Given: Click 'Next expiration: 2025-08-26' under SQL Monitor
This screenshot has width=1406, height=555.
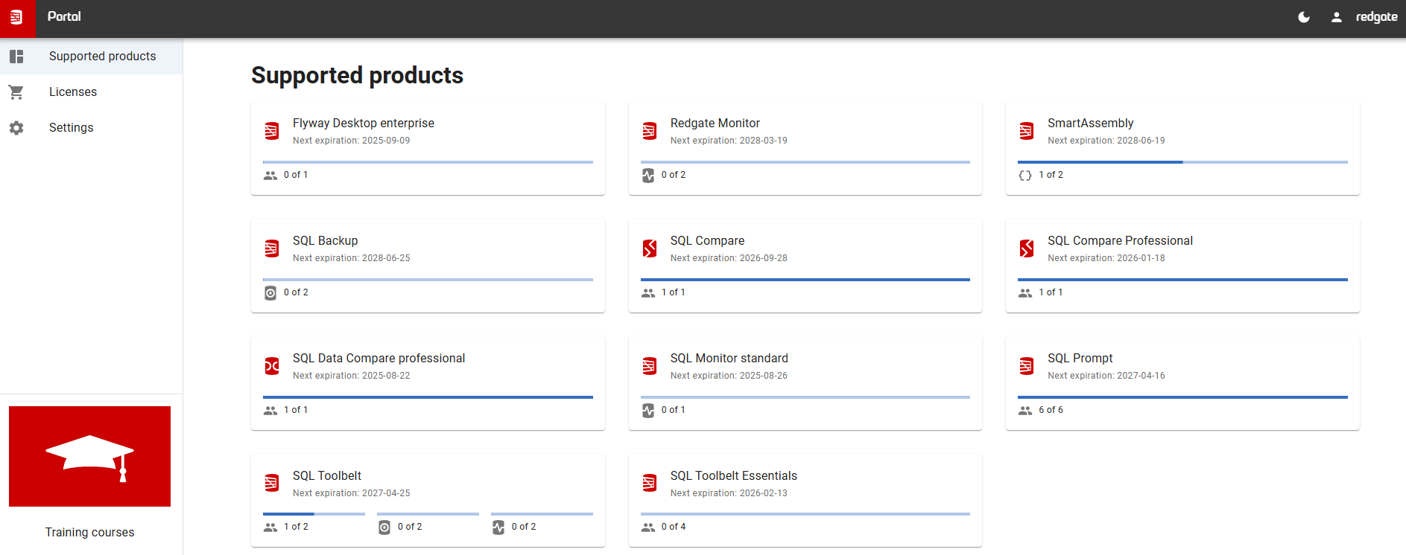Looking at the screenshot, I should tap(729, 376).
